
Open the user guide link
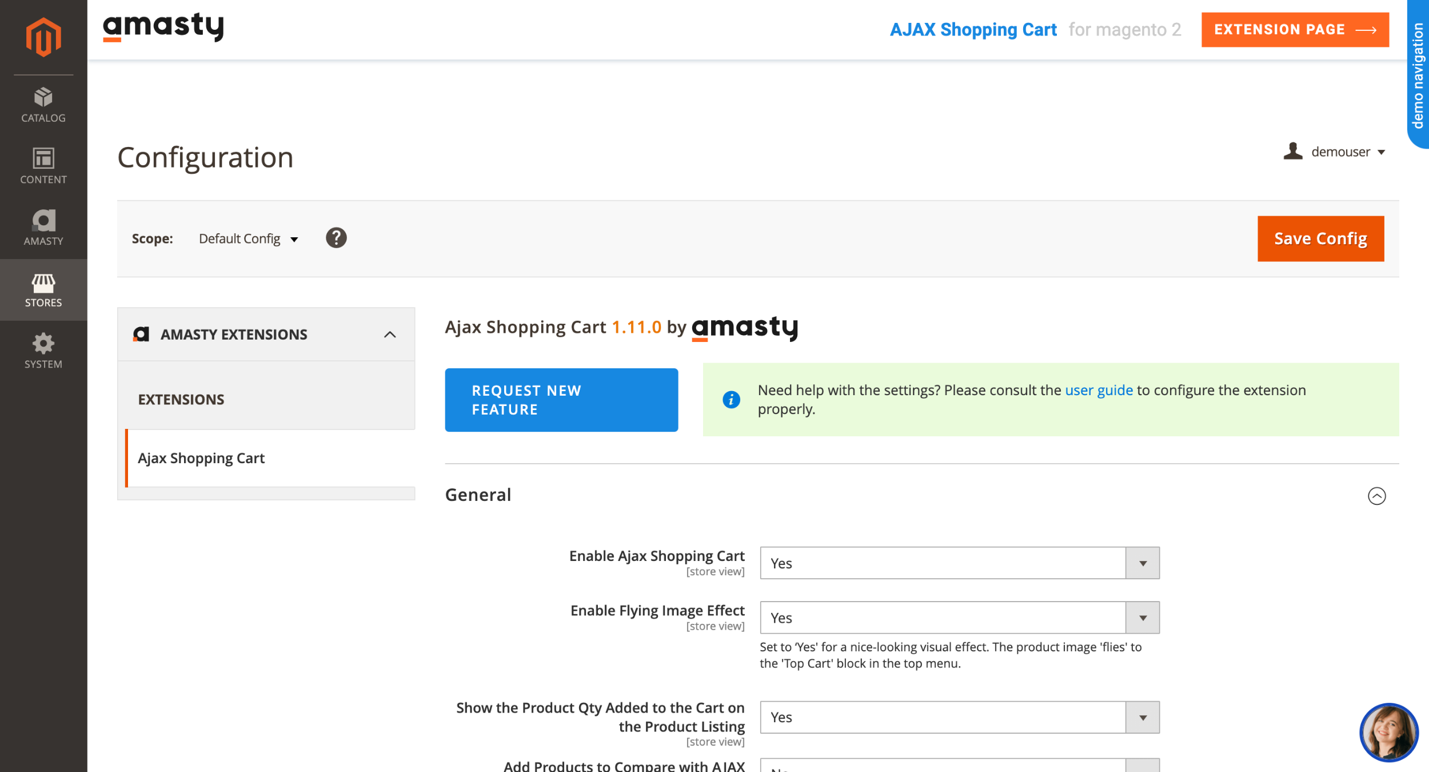[x=1099, y=390]
